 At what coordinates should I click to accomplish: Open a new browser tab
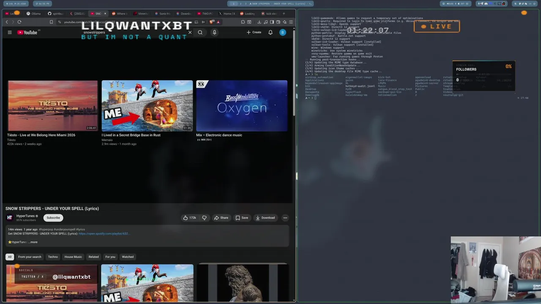click(284, 14)
